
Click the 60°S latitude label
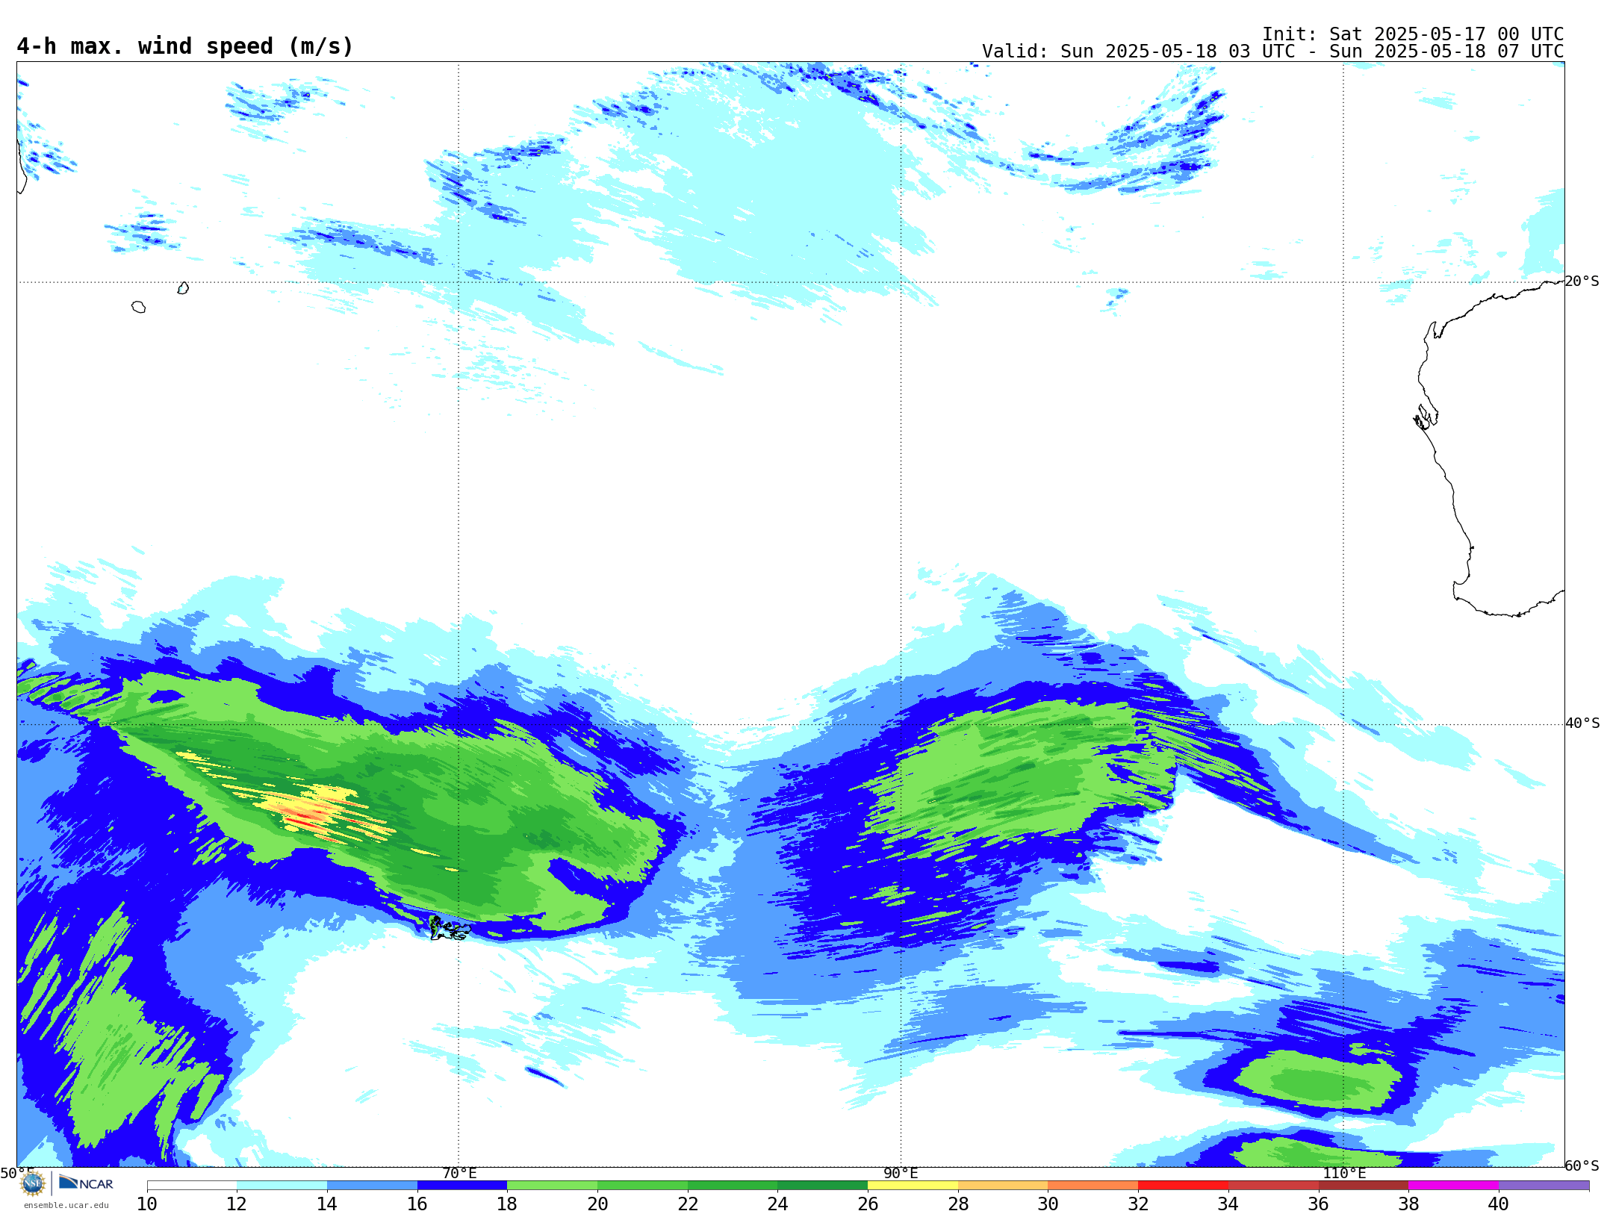(x=1582, y=1165)
